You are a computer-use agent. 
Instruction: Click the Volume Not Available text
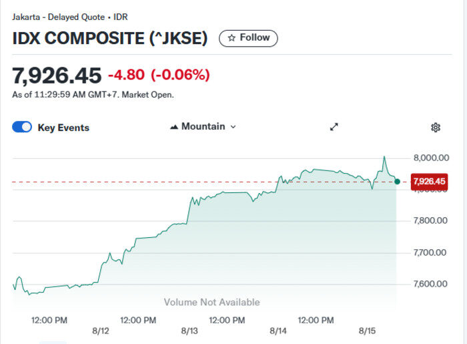[211, 302]
